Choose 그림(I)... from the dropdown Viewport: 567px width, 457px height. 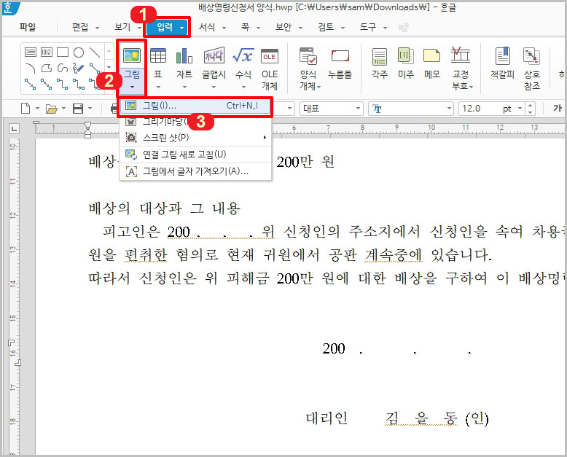click(x=195, y=106)
